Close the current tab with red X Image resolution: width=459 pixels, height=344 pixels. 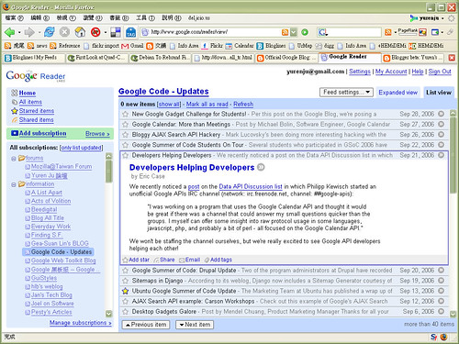click(452, 58)
